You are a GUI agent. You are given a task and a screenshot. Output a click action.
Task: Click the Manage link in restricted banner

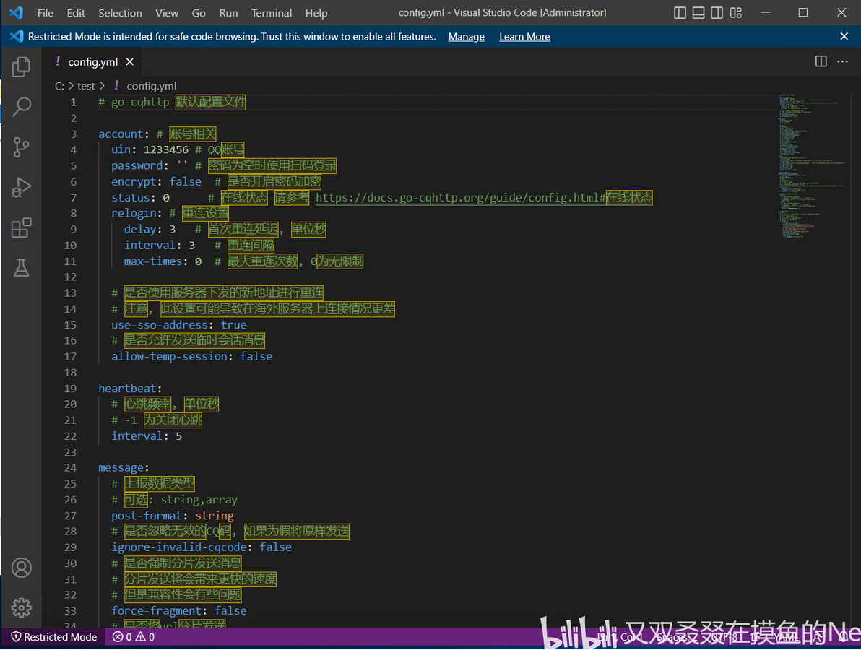tap(466, 37)
